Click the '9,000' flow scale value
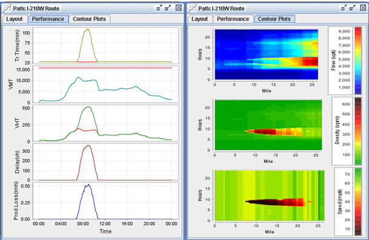This screenshot has height=240, width=369. pyautogui.click(x=344, y=31)
